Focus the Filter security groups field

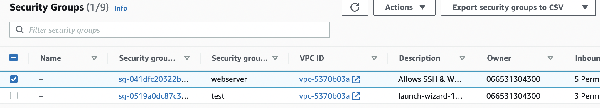click(x=170, y=30)
